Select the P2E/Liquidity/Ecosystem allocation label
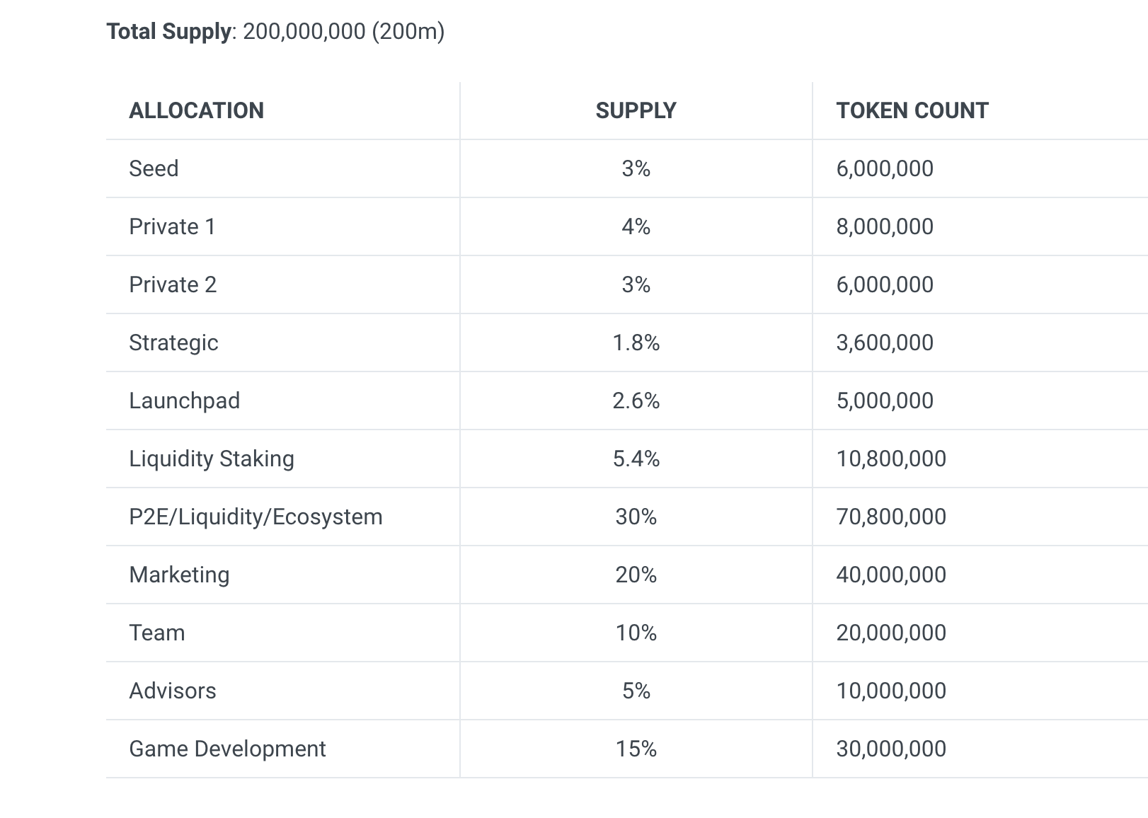Viewport: 1148px width, 818px height. coord(255,517)
